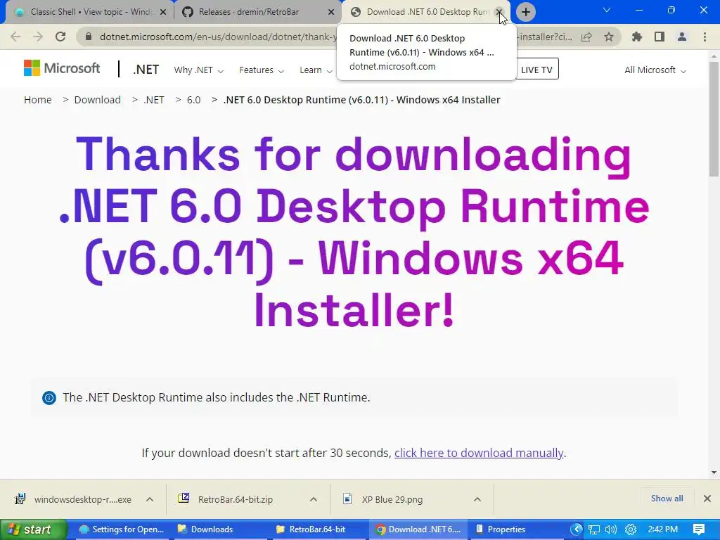The height and width of the screenshot is (540, 720).
Task: Open a new tab with the plus button
Action: [526, 12]
